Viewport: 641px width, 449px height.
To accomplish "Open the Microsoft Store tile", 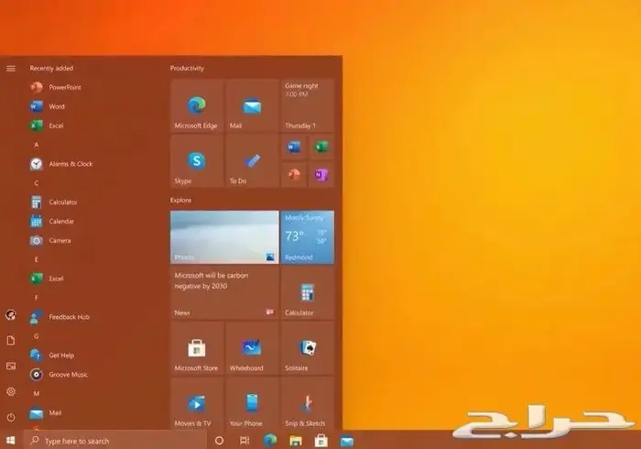I will click(197, 348).
